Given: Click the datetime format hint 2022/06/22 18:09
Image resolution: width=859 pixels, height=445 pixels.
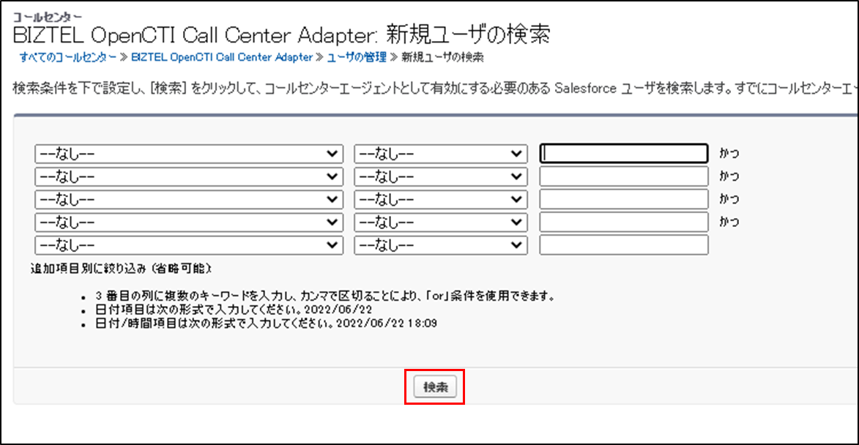Looking at the screenshot, I should (x=387, y=324).
